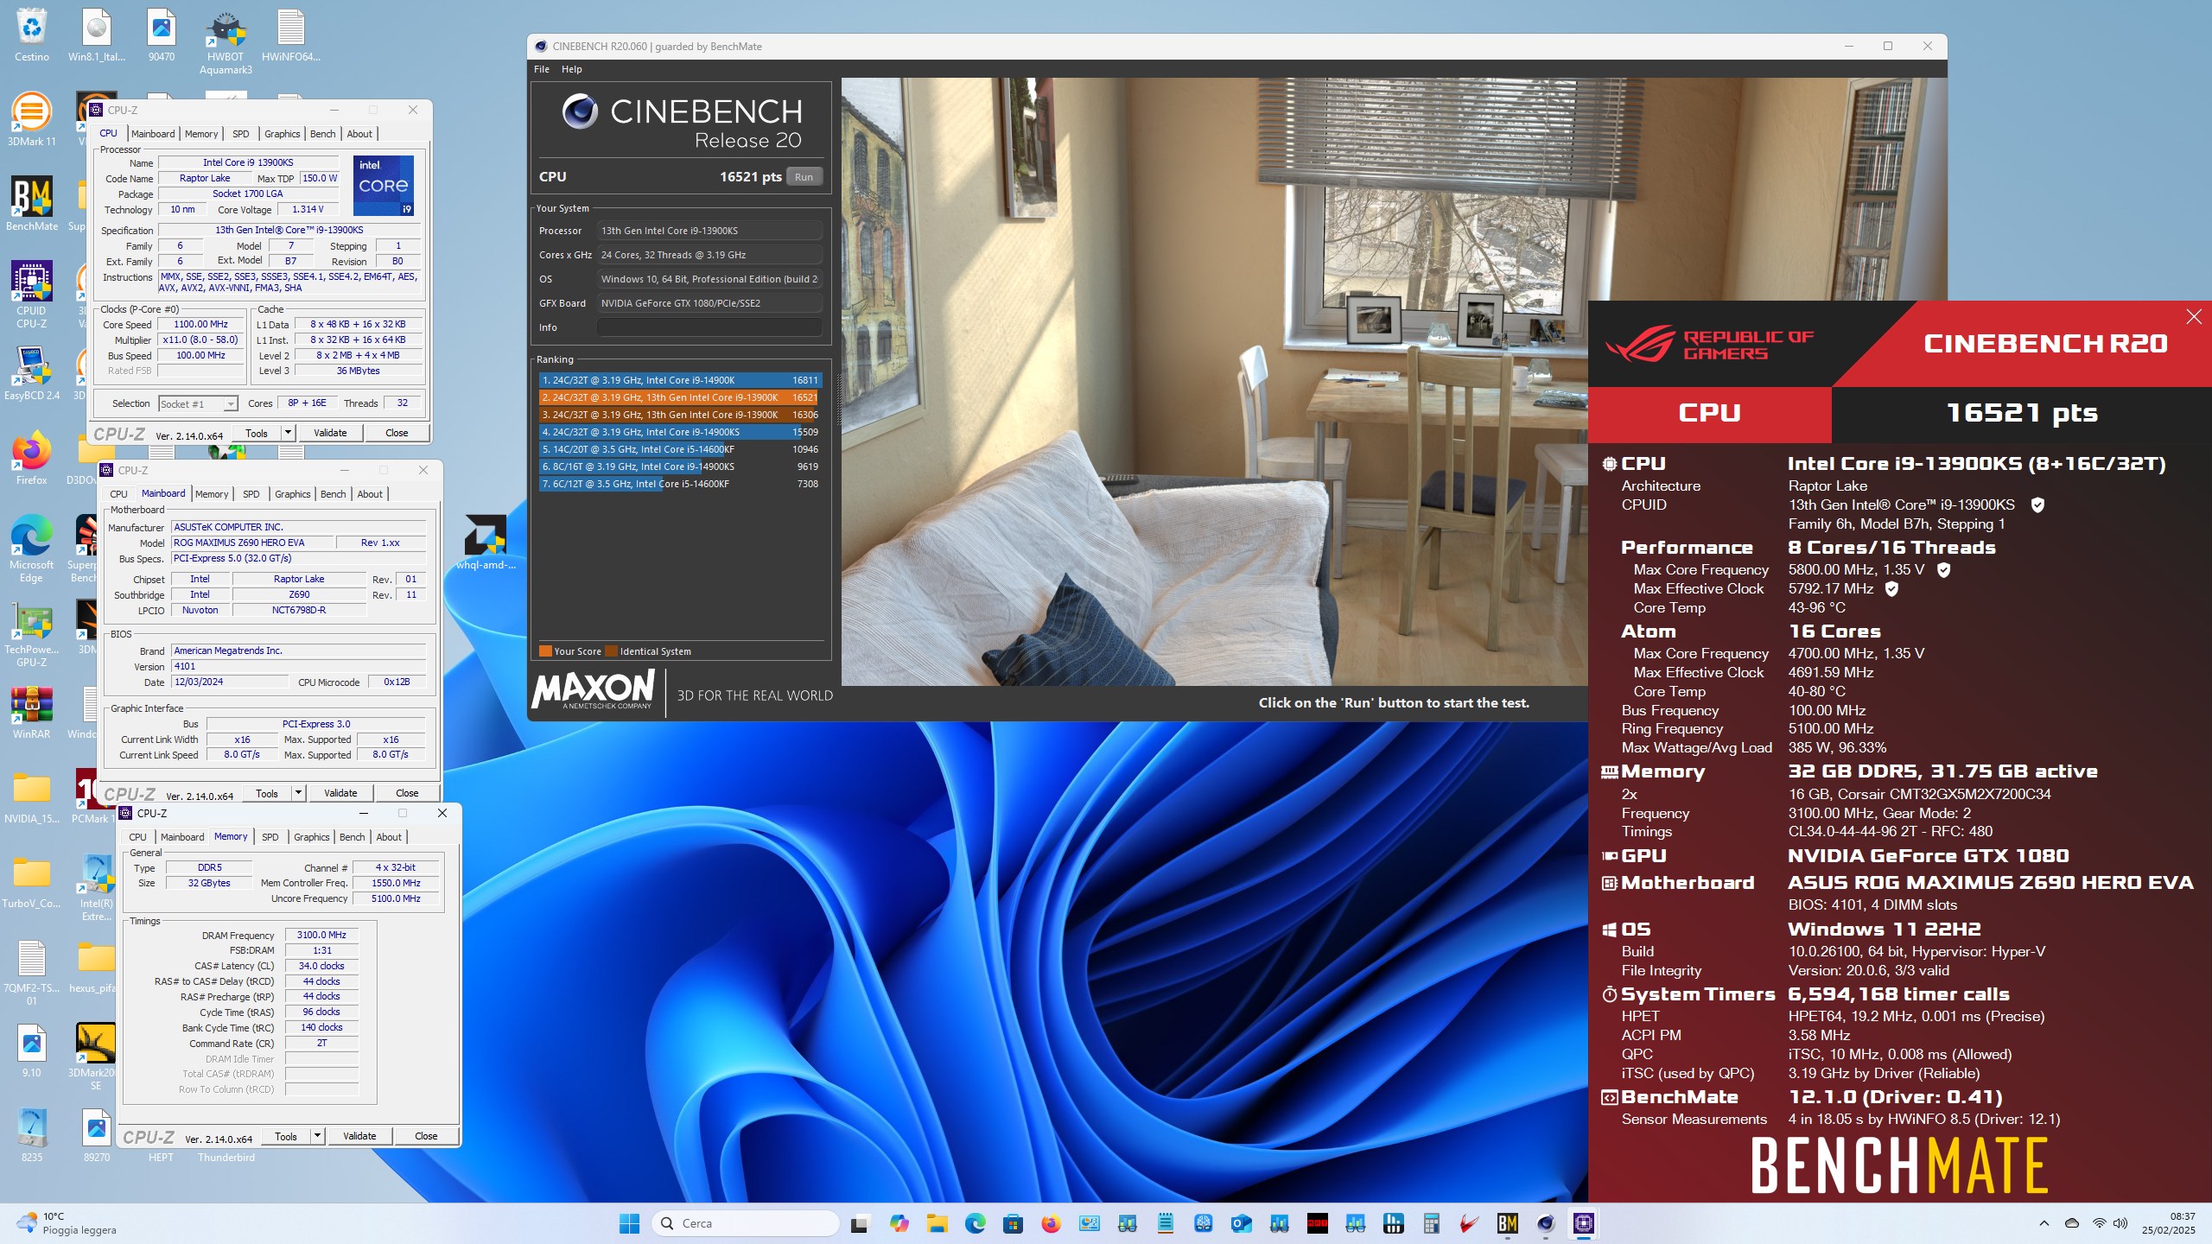Open the WinRAR desktop shortcut
This screenshot has height=1244, width=2212.
tap(32, 713)
